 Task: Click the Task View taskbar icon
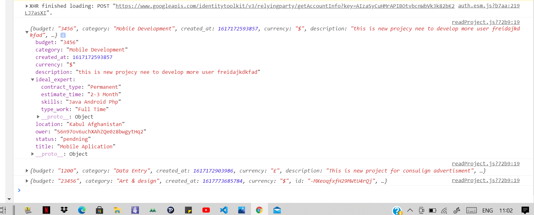point(3,210)
